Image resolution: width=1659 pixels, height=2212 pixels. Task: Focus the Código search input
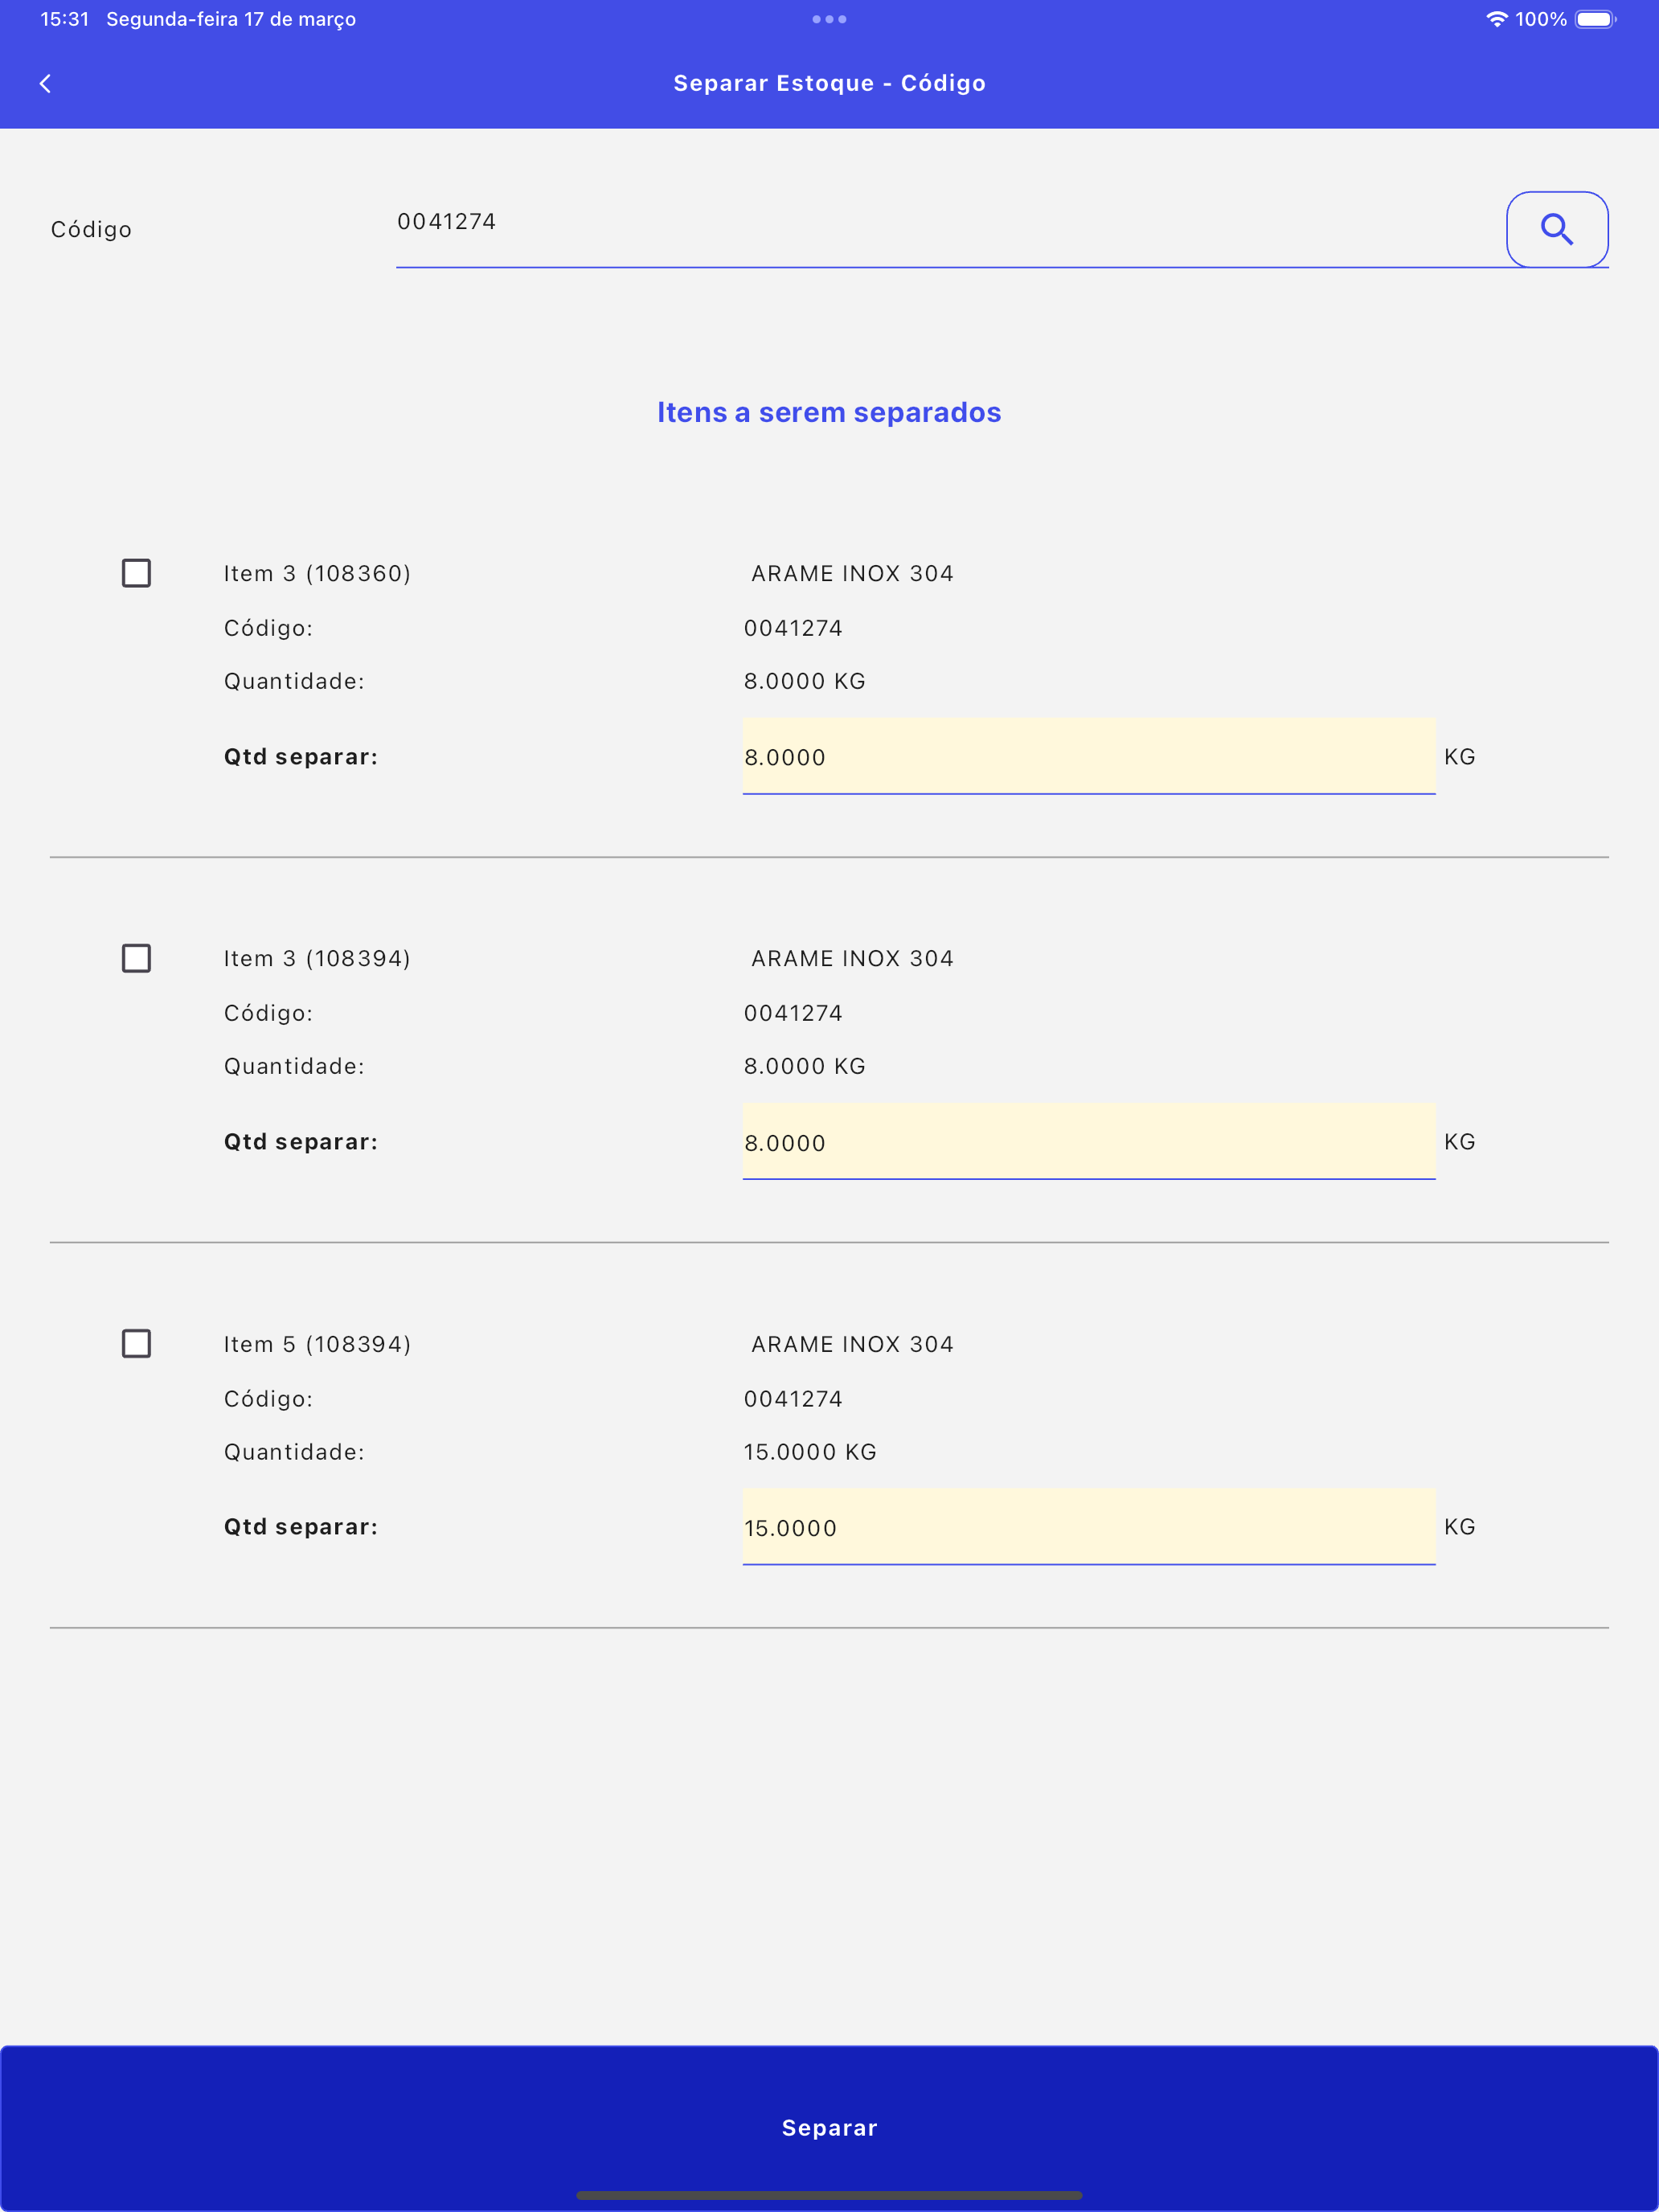tap(950, 228)
